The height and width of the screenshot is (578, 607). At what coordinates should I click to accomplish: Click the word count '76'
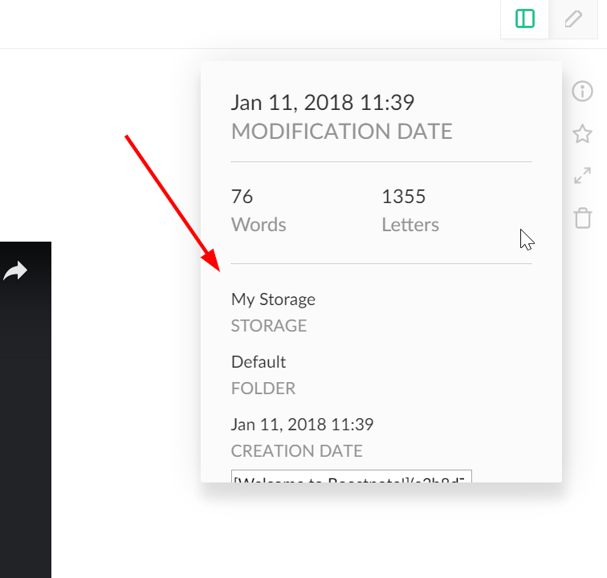pyautogui.click(x=242, y=197)
